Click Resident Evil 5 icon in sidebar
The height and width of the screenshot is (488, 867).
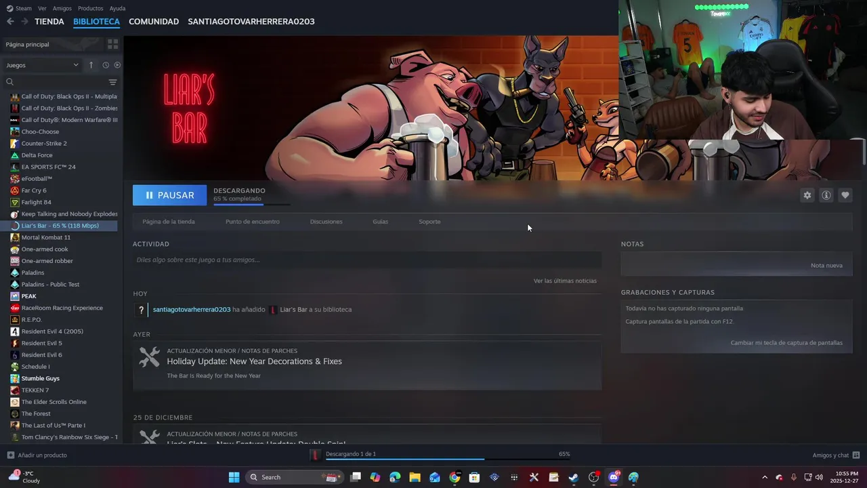coord(15,343)
